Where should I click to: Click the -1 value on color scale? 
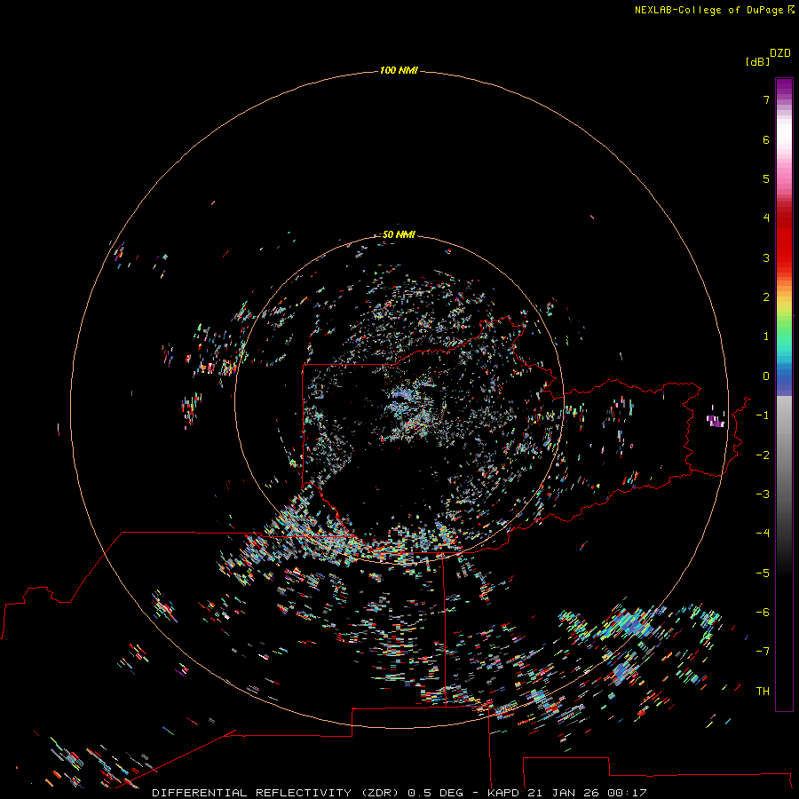[x=763, y=415]
